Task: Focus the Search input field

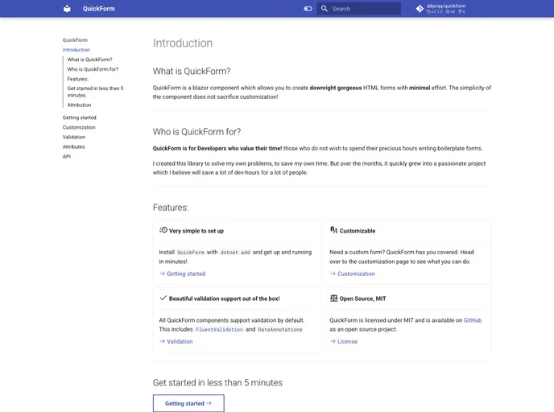Action: pyautogui.click(x=359, y=9)
